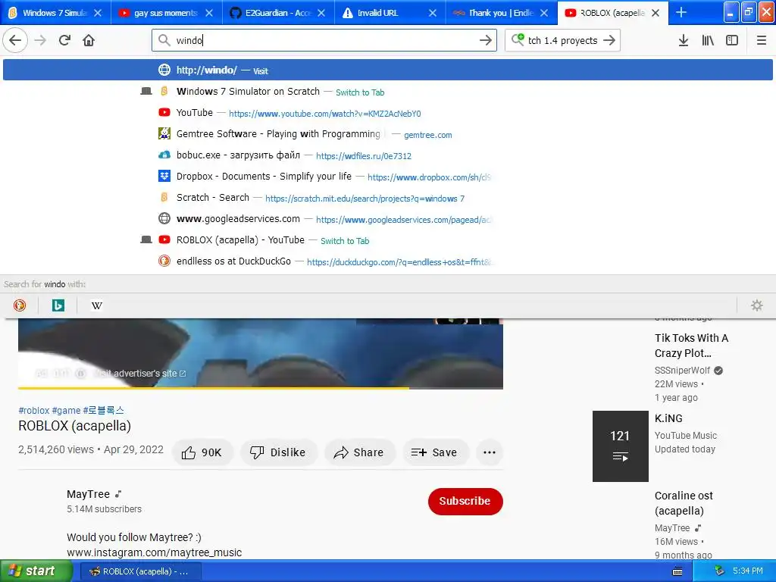Open a new tab with plus button
This screenshot has width=776, height=582.
pyautogui.click(x=681, y=12)
